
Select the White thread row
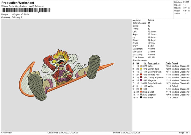coord(161,86)
